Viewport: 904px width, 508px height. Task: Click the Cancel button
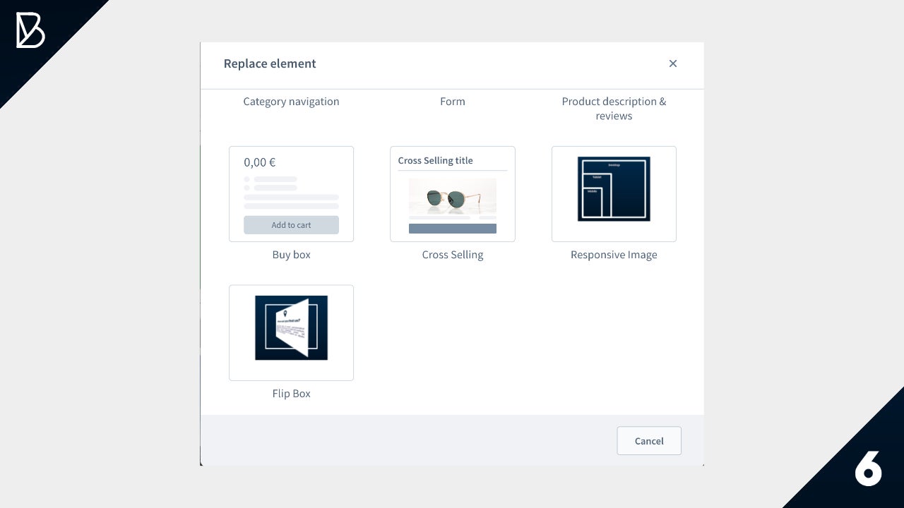[648, 441]
